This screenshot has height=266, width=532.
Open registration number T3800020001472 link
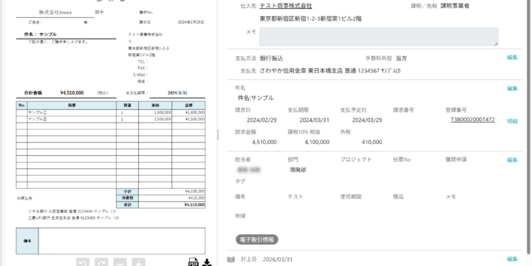tap(473, 120)
